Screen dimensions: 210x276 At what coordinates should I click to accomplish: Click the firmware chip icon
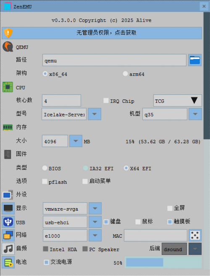[8, 154]
